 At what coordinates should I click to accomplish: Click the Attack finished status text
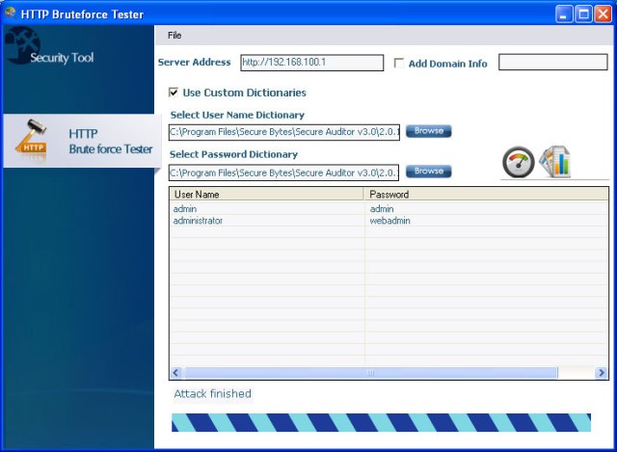coord(212,394)
